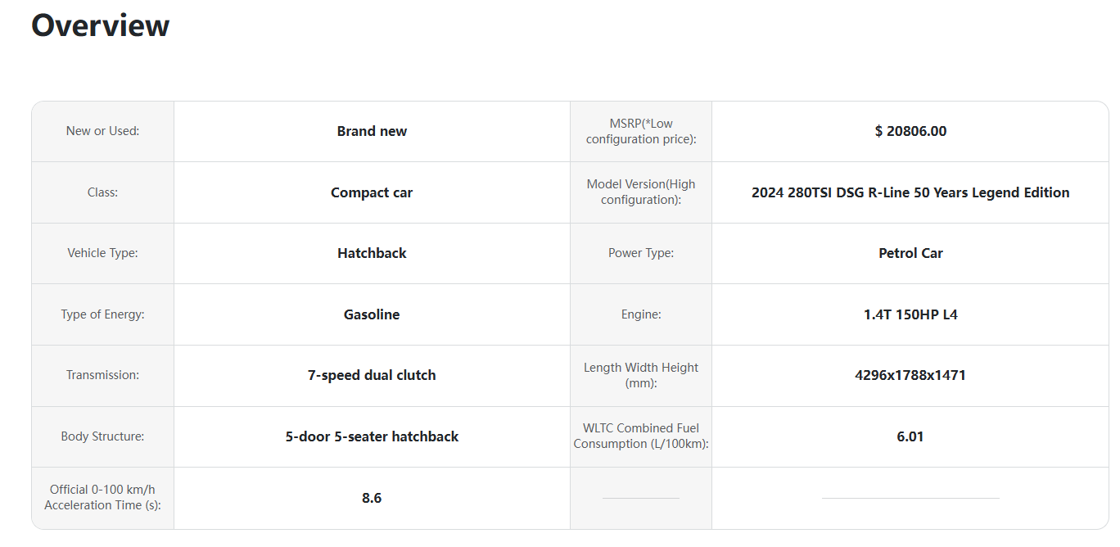Viewport: 1120px width, 547px height.
Task: Click the 'Gasoline' energy type value
Action: (x=372, y=314)
